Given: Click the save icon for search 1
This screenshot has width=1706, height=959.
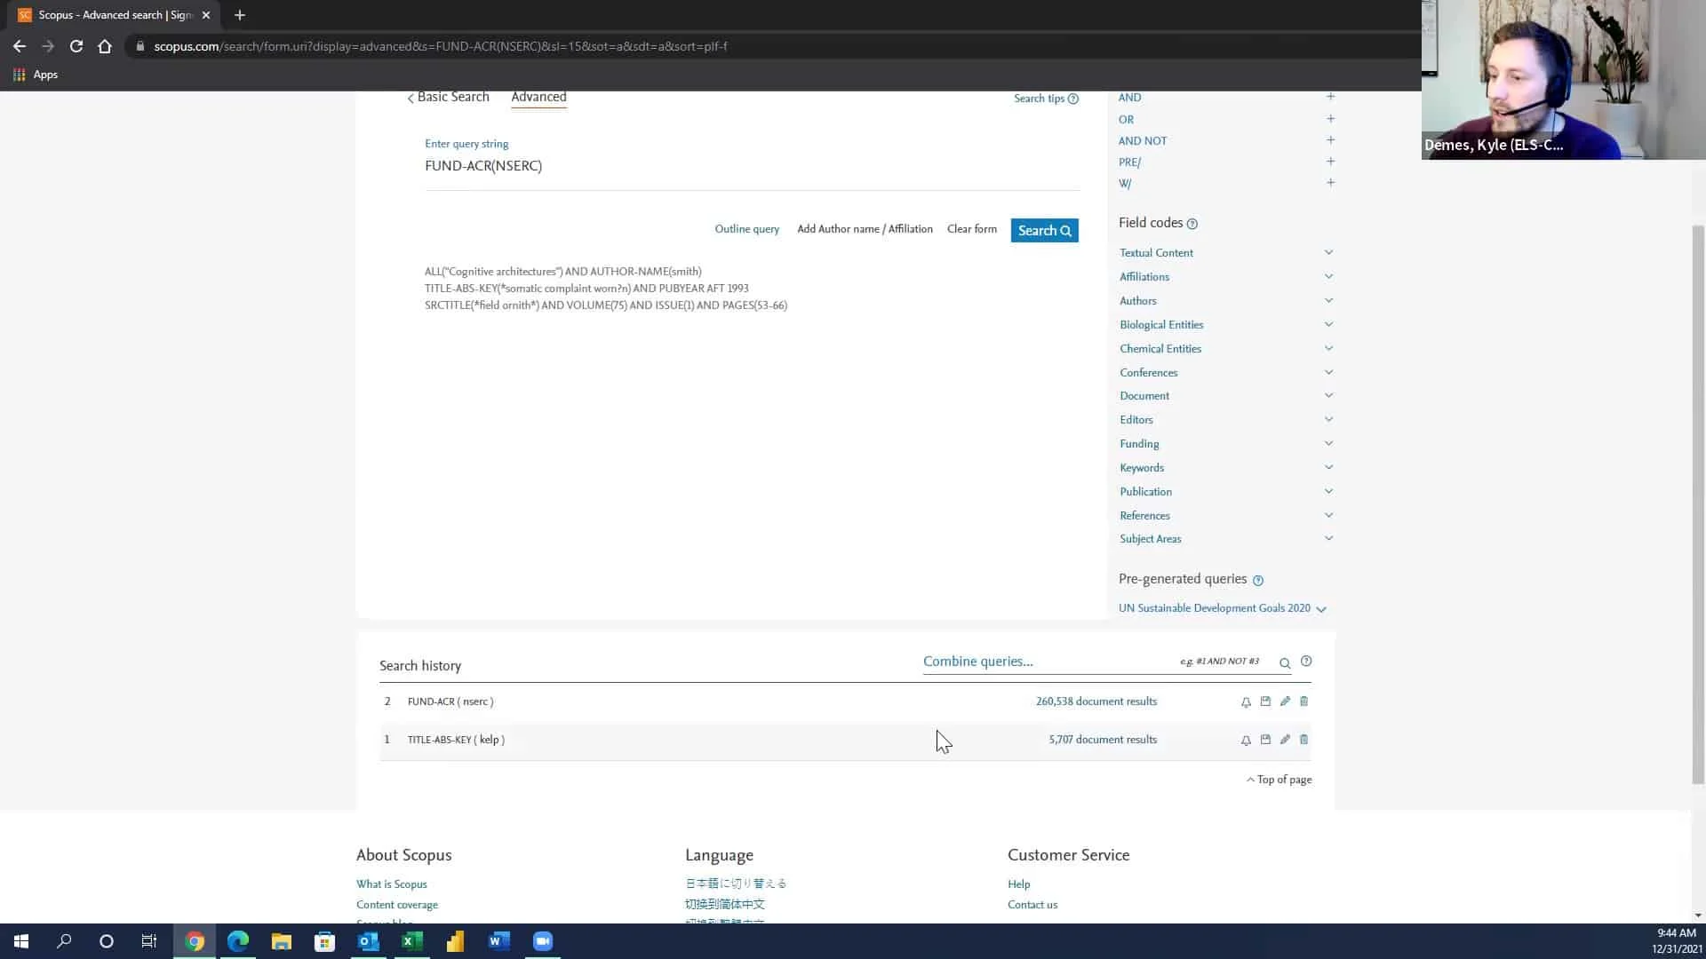Looking at the screenshot, I should (1265, 739).
